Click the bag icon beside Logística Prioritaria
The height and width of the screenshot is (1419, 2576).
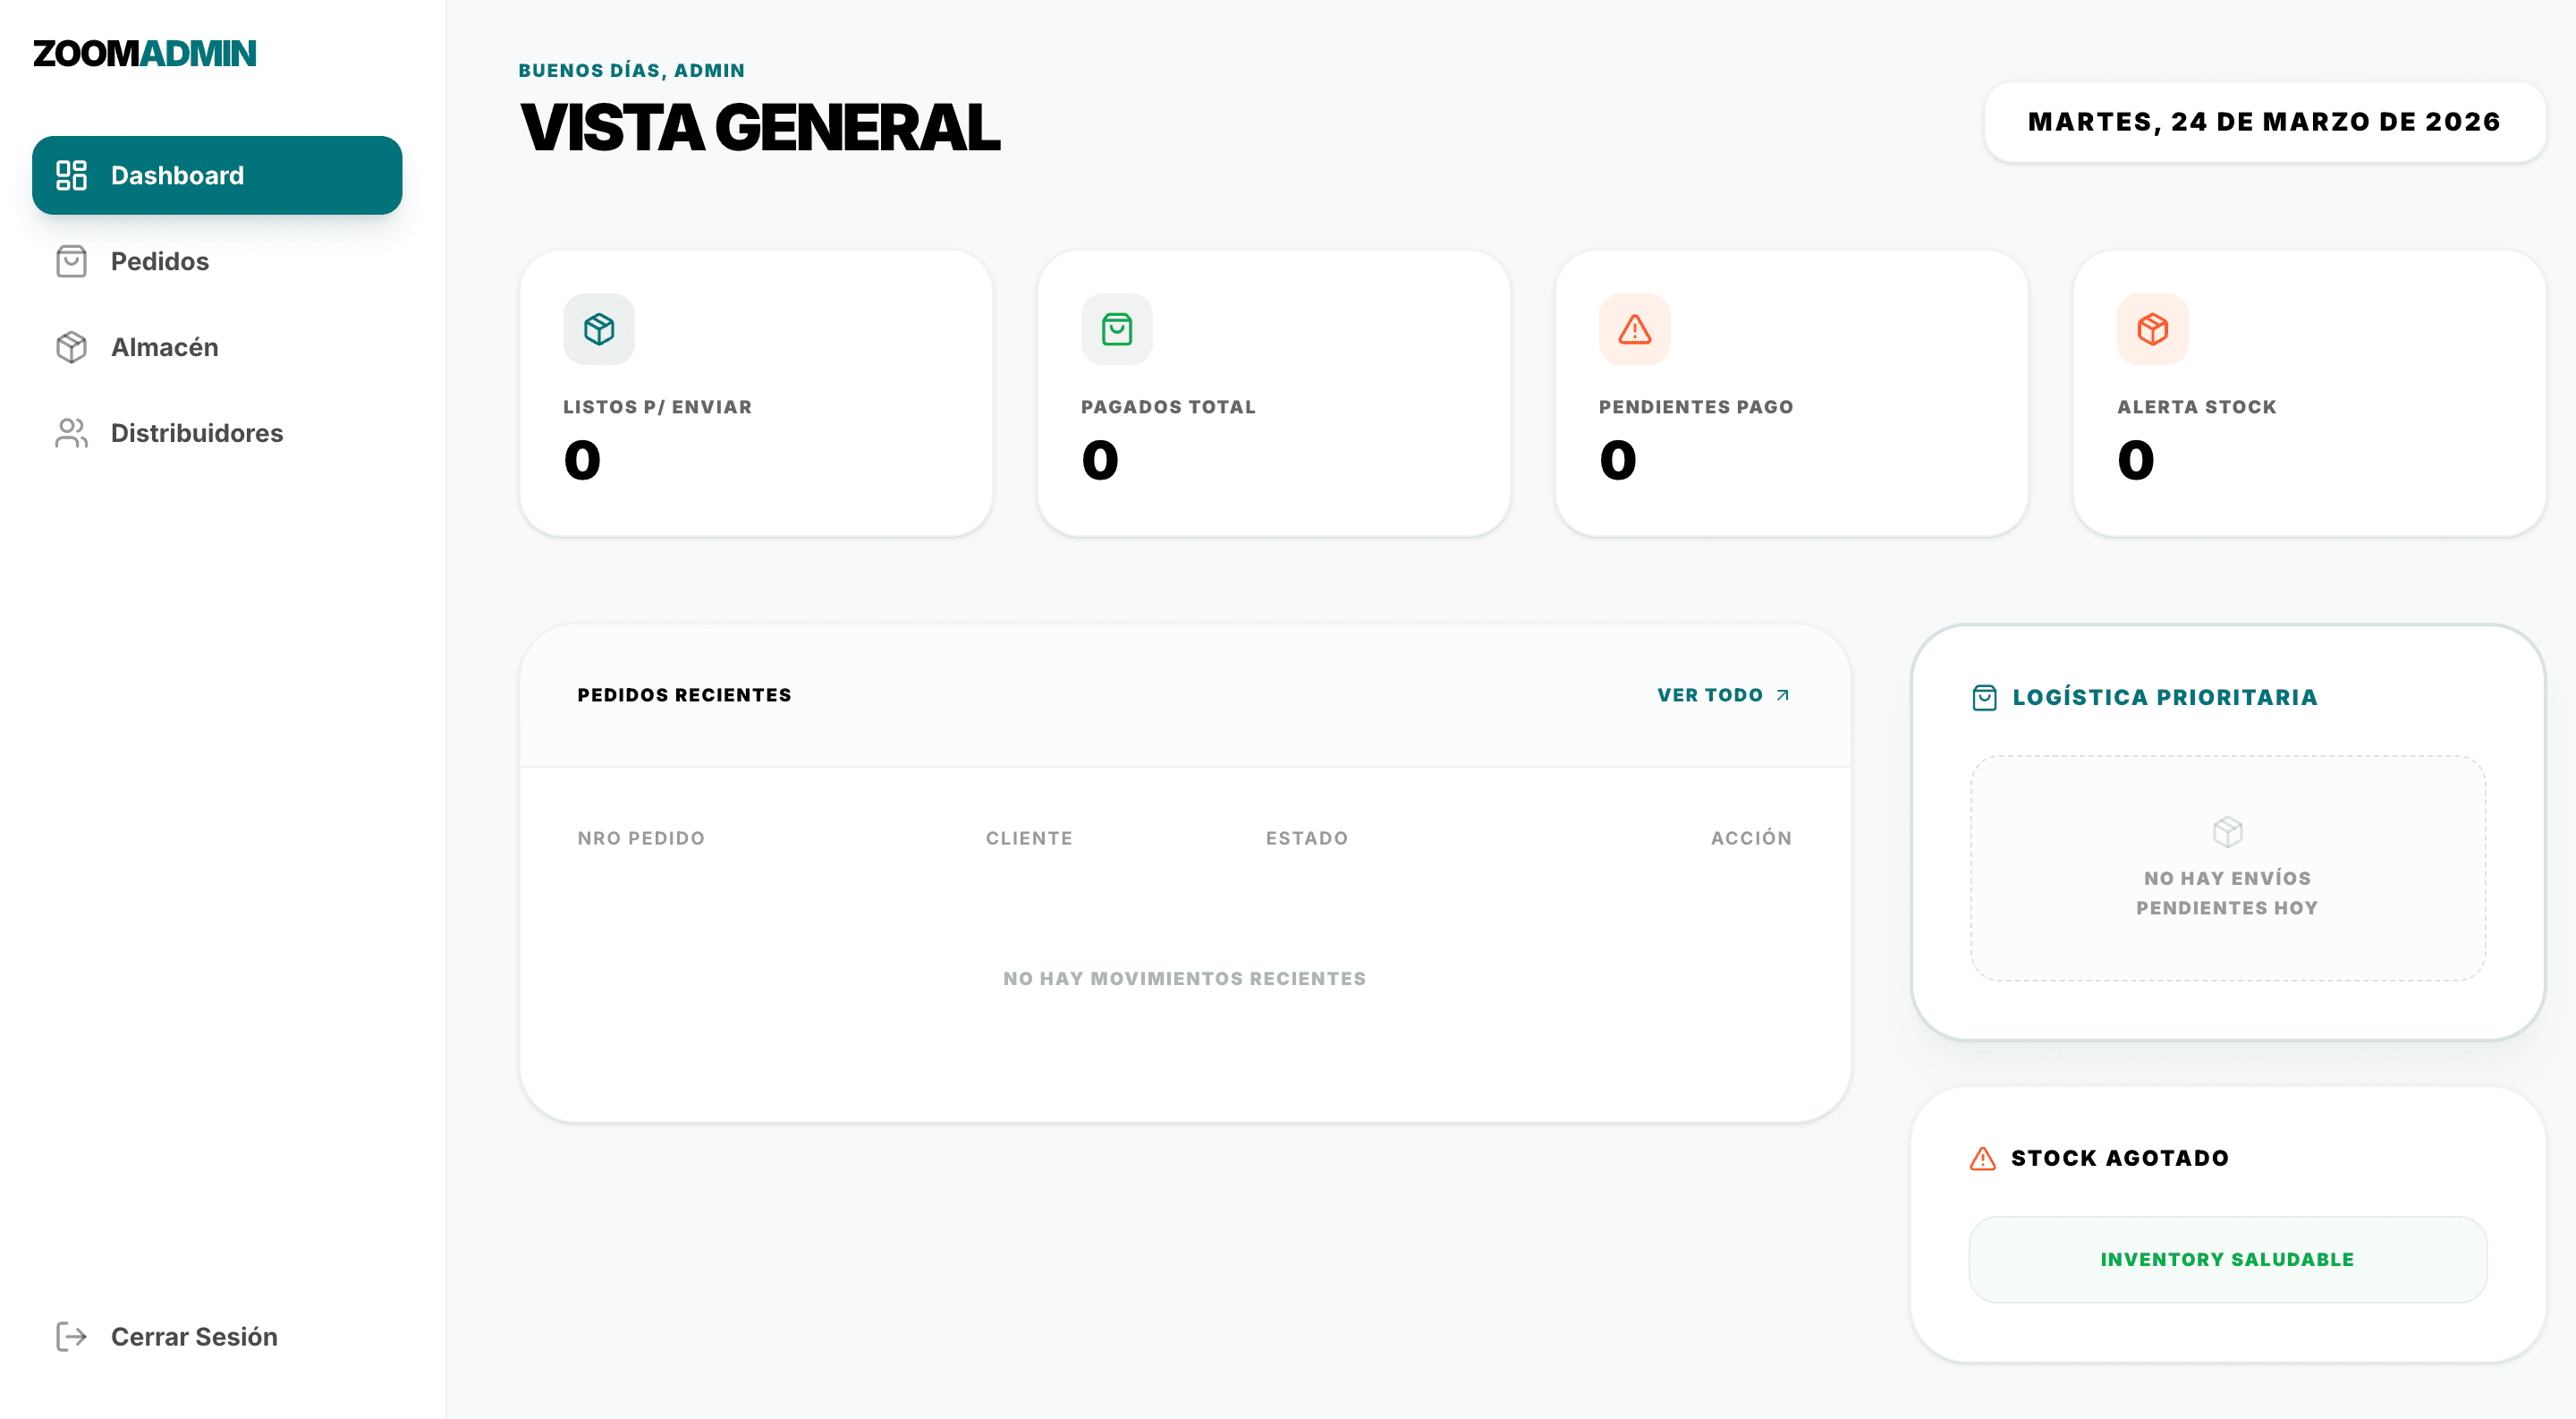pyautogui.click(x=1985, y=697)
